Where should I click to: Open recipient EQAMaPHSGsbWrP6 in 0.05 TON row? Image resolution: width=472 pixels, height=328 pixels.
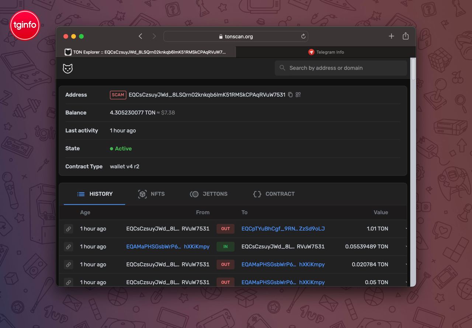pyautogui.click(x=283, y=282)
